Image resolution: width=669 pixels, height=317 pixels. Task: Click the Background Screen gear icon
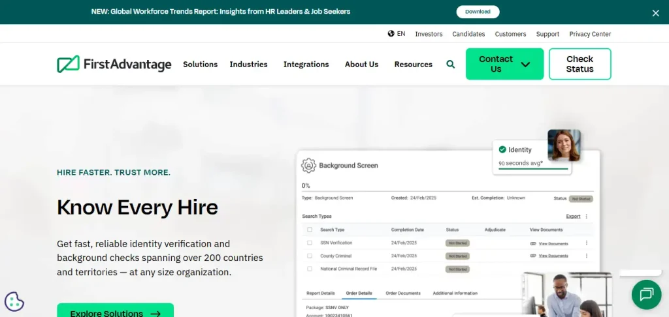pos(308,165)
